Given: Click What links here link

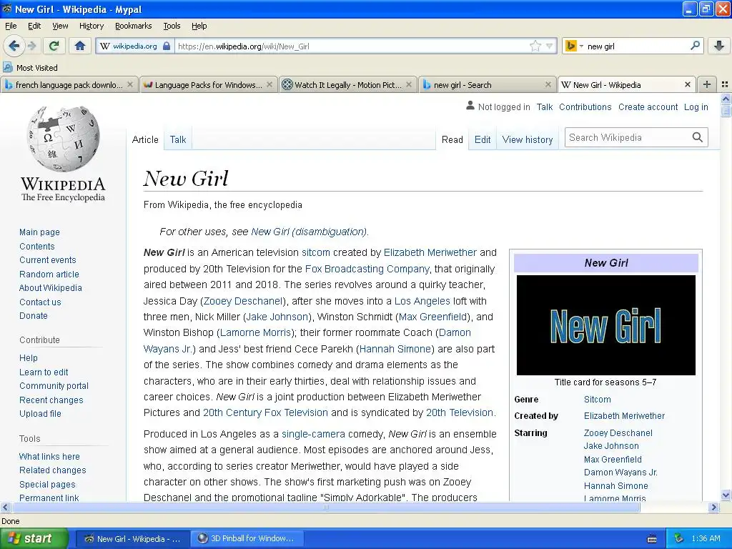Looking at the screenshot, I should (x=49, y=457).
